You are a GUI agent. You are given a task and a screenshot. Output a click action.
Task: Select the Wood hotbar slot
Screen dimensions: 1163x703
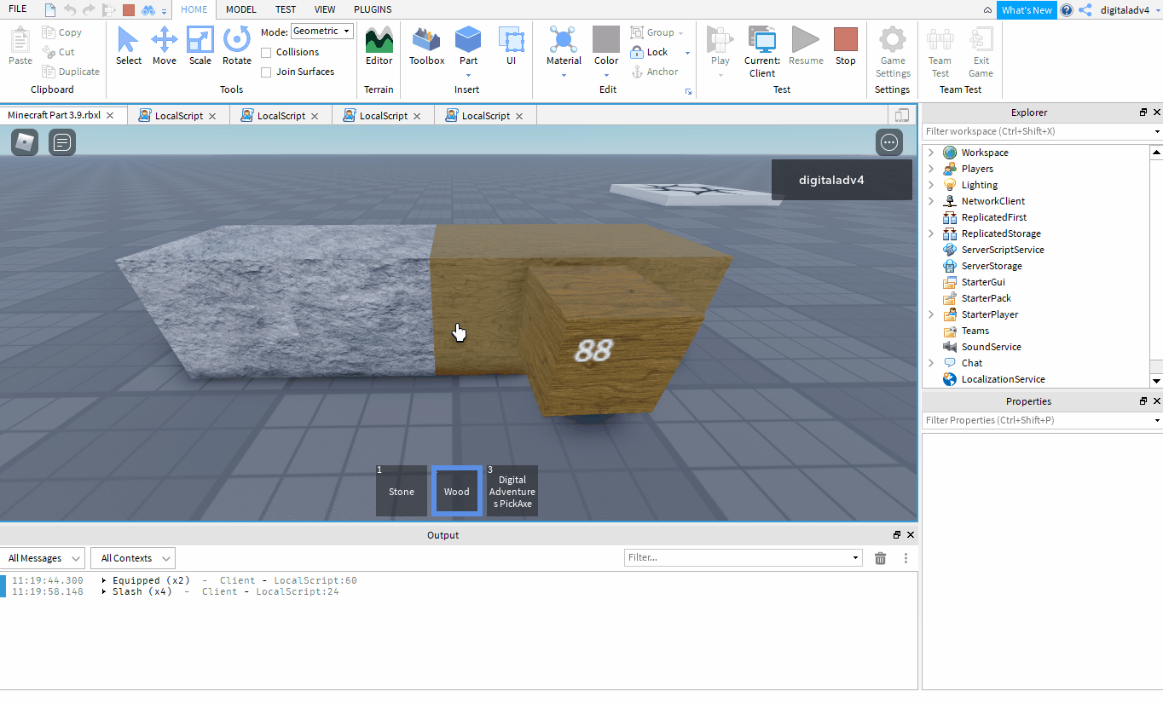click(457, 491)
